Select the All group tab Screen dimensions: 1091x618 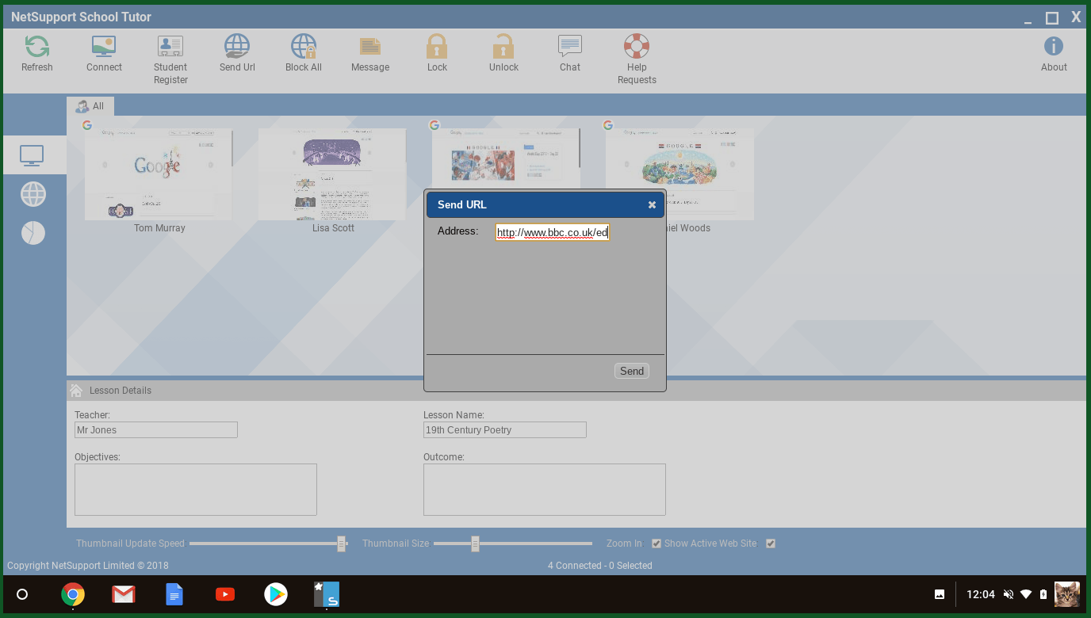90,106
